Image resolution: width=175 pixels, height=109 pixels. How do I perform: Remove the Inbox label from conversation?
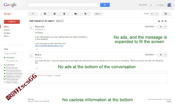[63, 21]
